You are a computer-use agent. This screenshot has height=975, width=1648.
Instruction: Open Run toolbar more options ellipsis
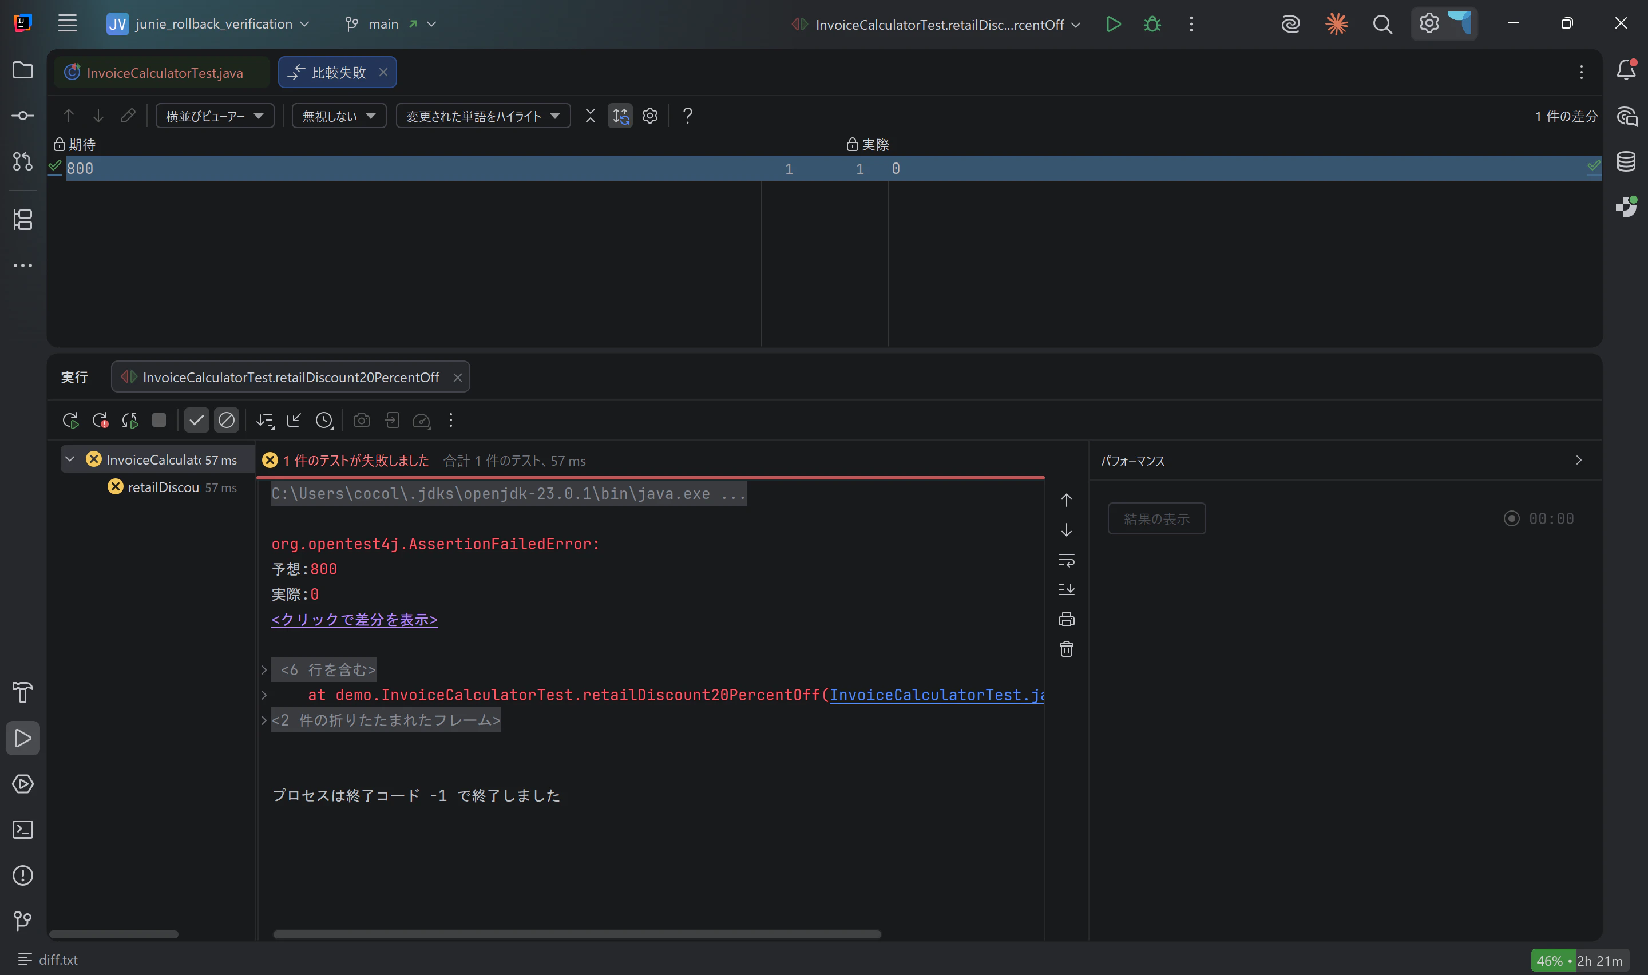[x=450, y=420]
